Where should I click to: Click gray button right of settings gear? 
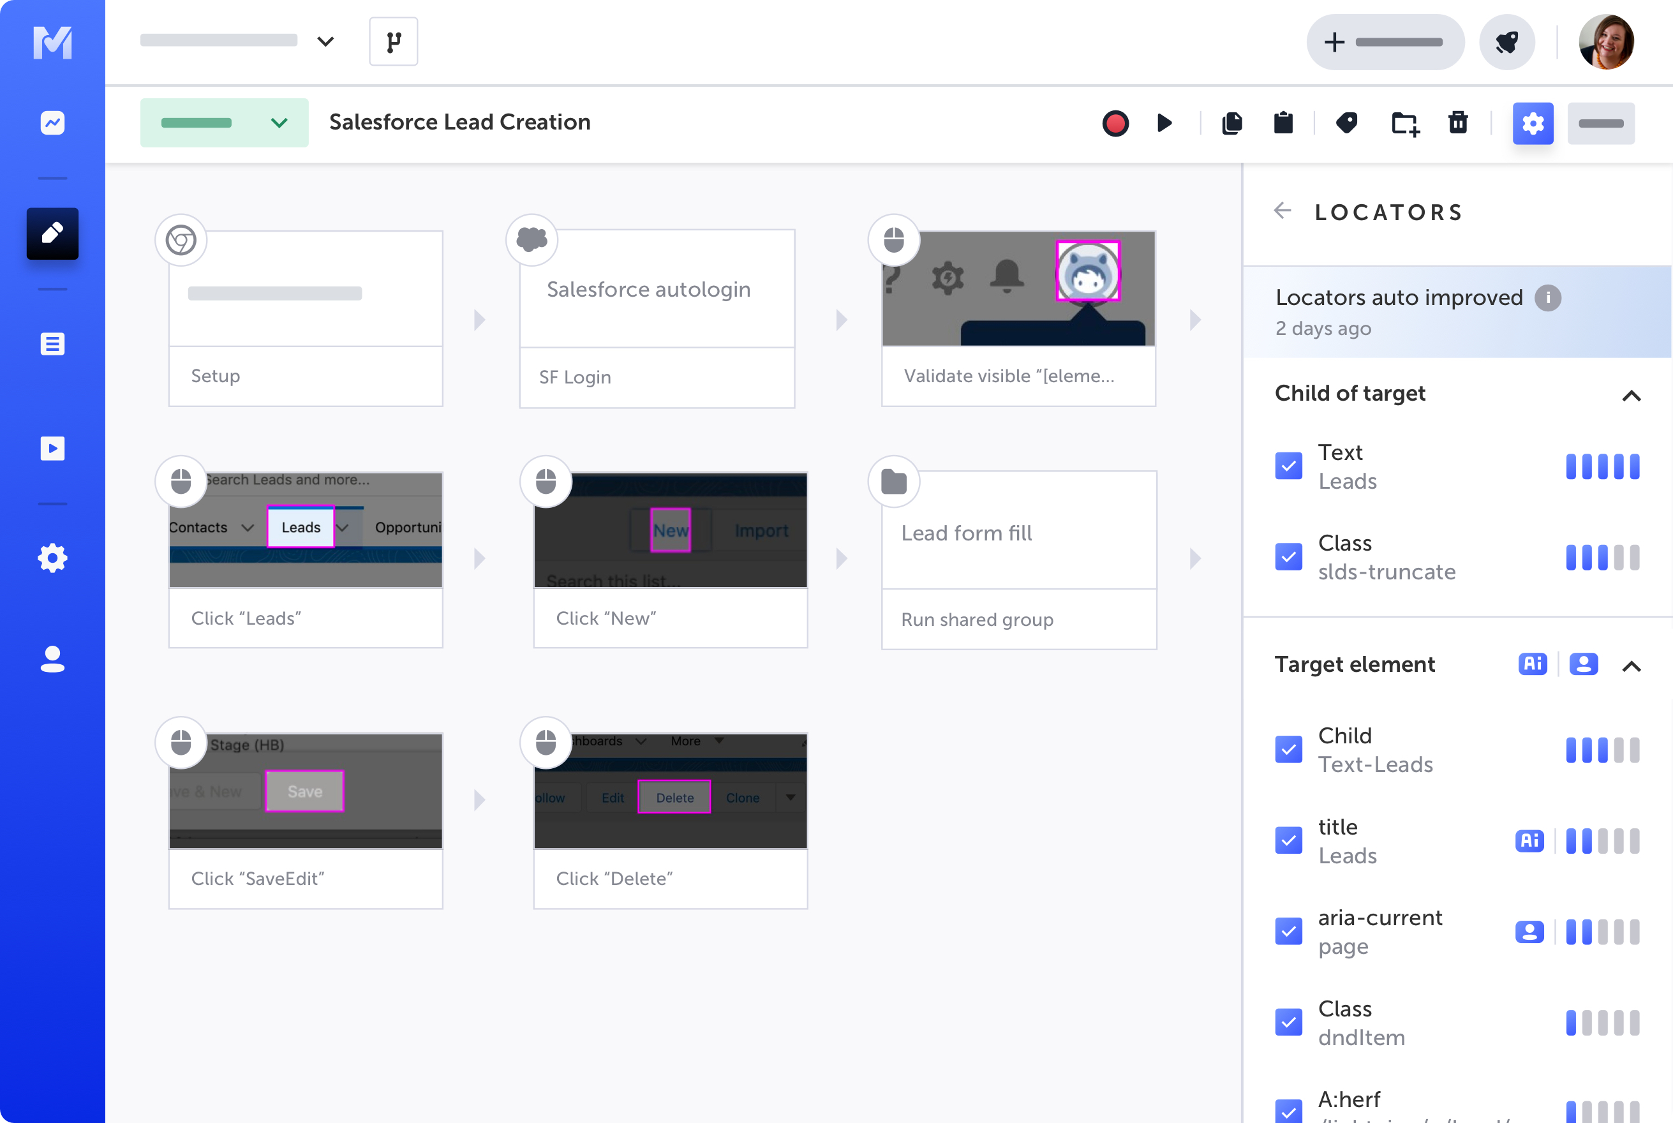1601,123
